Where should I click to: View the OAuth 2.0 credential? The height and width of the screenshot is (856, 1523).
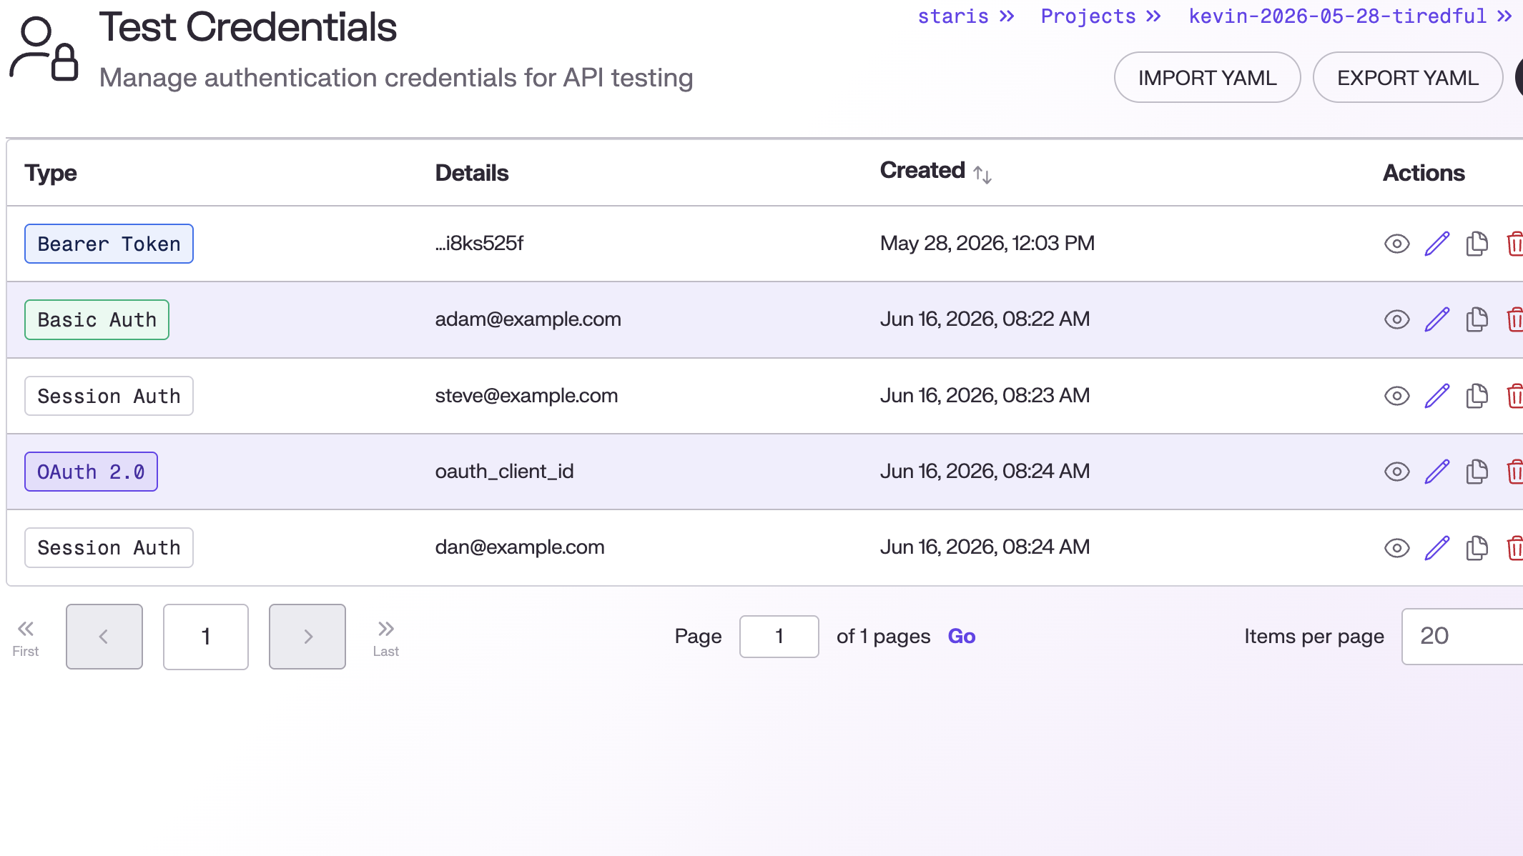point(1396,472)
